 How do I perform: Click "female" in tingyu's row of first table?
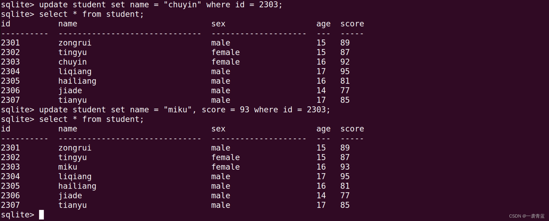225,52
